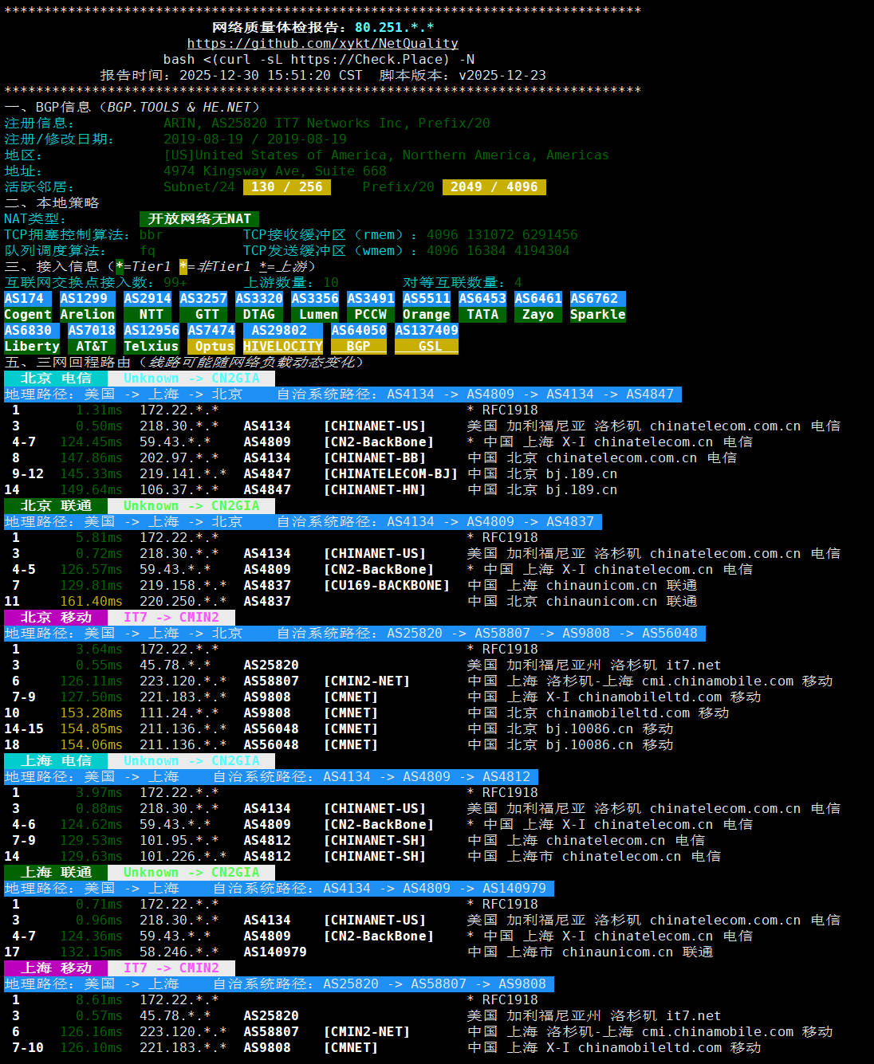Open the NetQuality GitHub link
Screen dimensions: 874x1064
pyautogui.click(x=322, y=43)
